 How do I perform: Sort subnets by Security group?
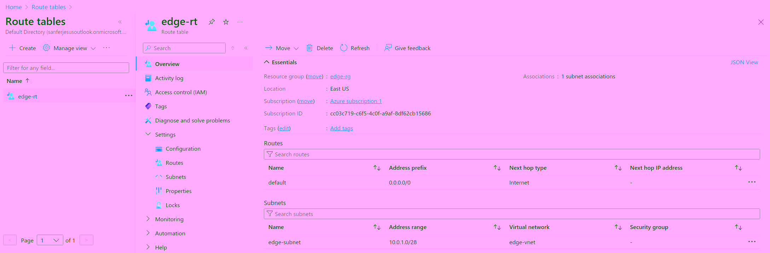coord(739,227)
